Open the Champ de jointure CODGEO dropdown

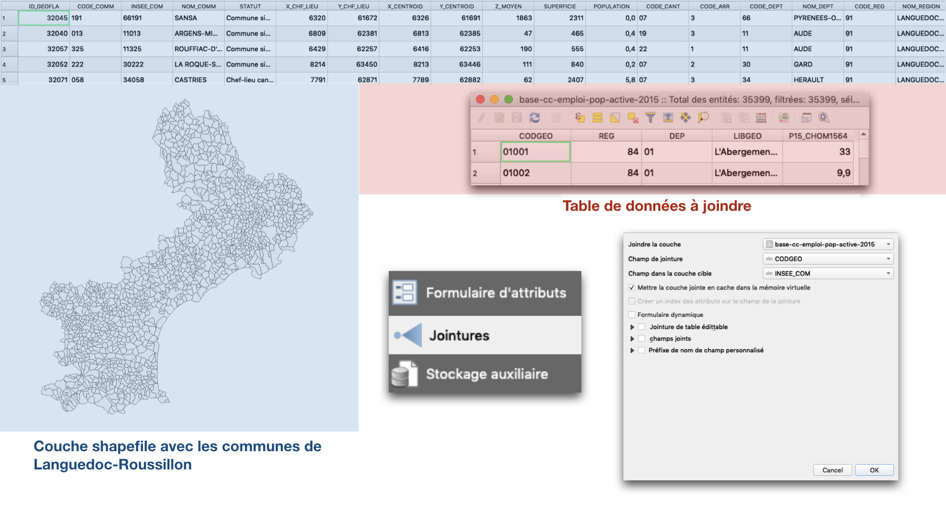[x=828, y=259]
